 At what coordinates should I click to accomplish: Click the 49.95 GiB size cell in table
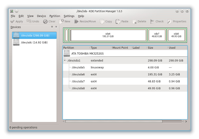(154, 88)
